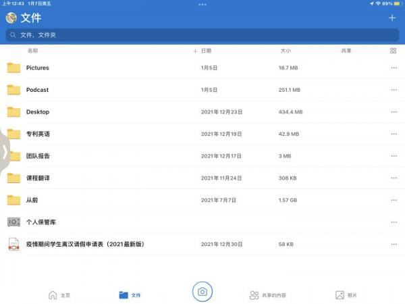Screen dimensions: 405x304
Task: Click the 2021年11月24日 date value
Action: [221, 178]
